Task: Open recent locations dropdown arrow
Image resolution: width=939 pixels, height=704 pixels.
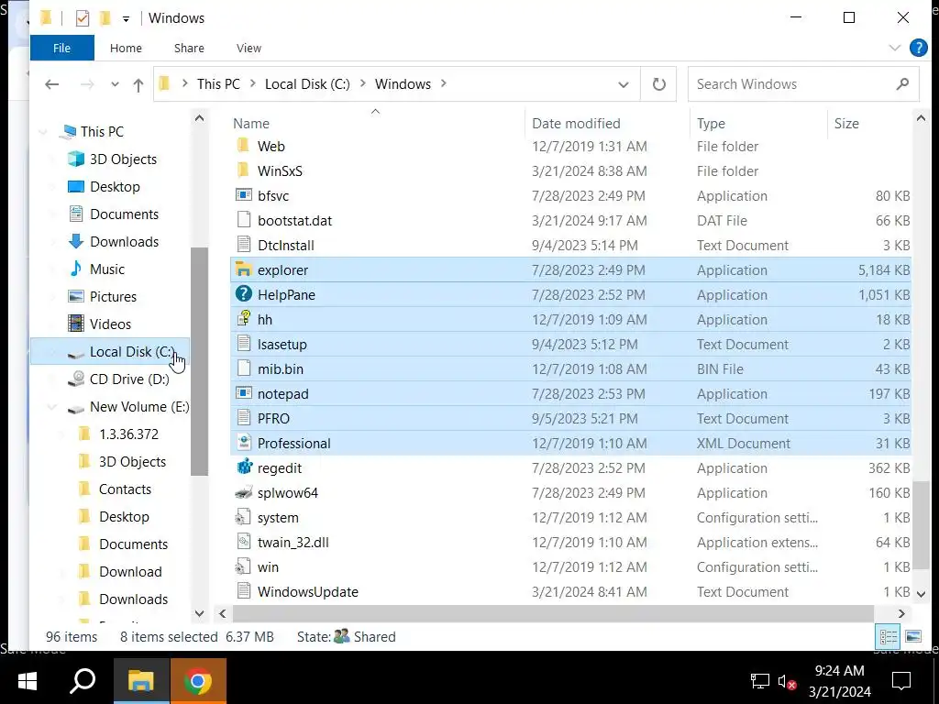Action: [x=115, y=84]
